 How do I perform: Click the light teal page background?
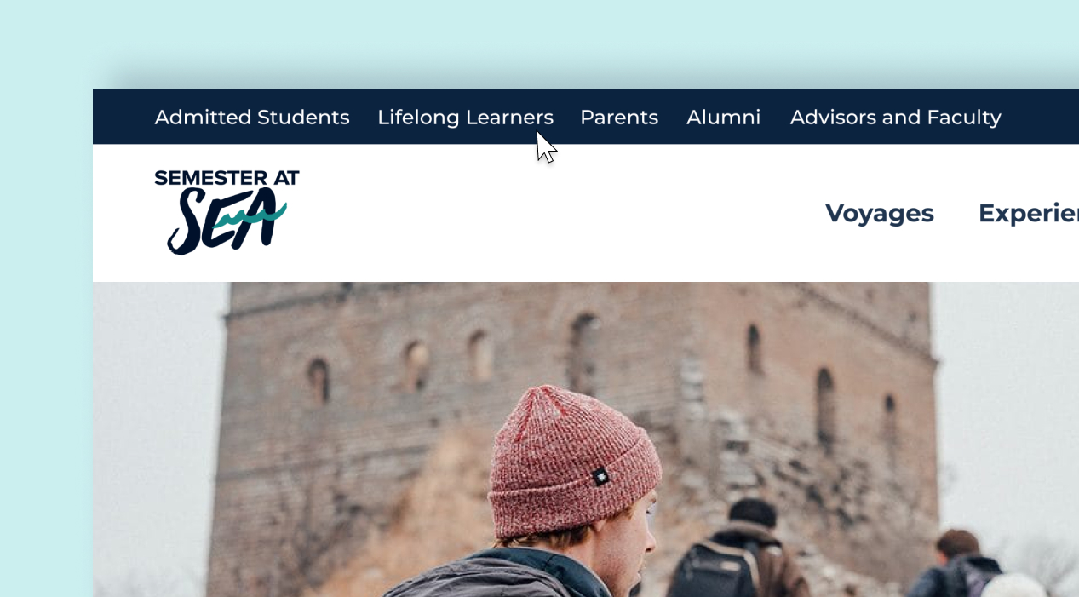[46, 341]
